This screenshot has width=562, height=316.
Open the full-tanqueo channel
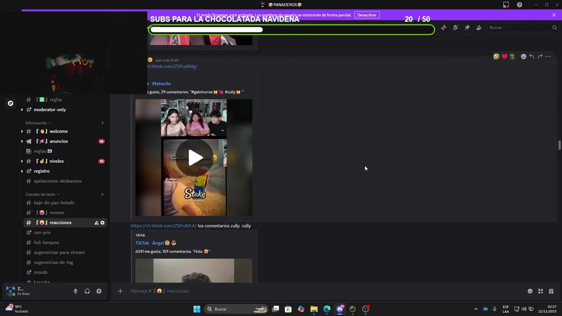tap(65, 242)
